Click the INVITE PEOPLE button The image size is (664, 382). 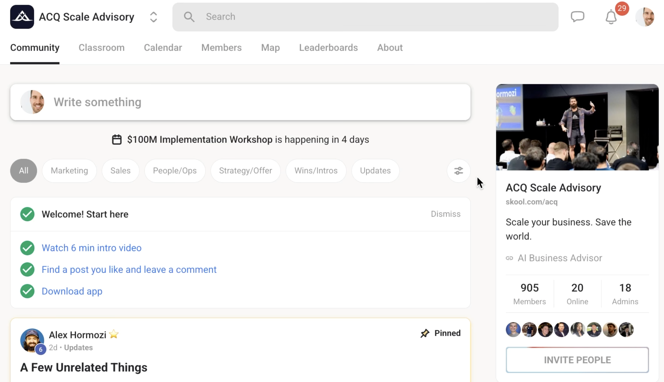[x=577, y=360]
